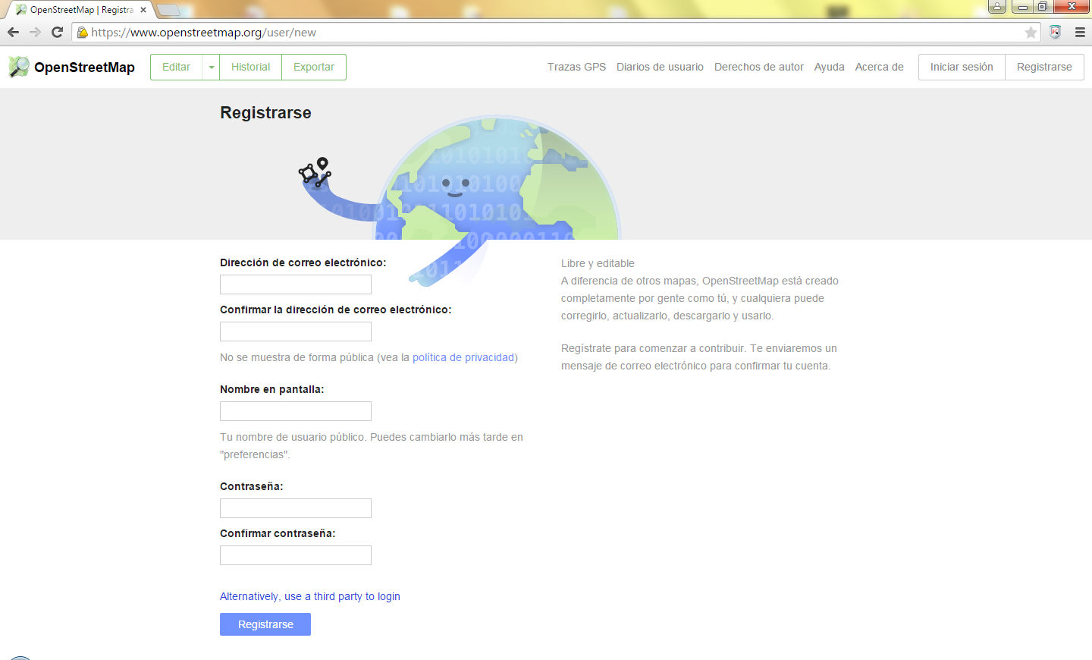
Task: Click the OpenStreetMap magnifier logo icon
Action: [x=19, y=67]
